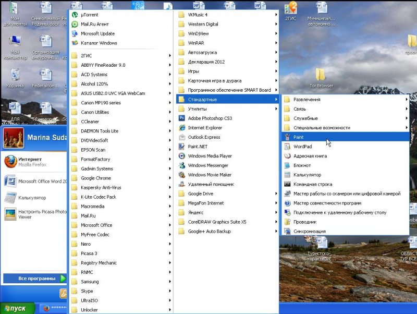Open Internet Explorer via its icon
The width and height of the screenshot is (417, 314).
(182, 128)
